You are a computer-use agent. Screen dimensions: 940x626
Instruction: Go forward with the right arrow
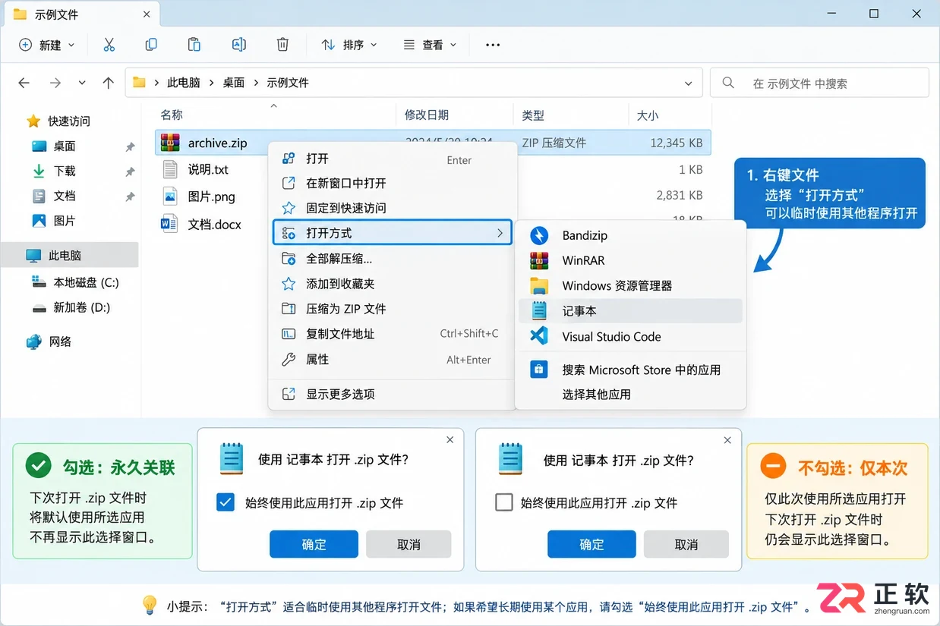[x=55, y=83]
